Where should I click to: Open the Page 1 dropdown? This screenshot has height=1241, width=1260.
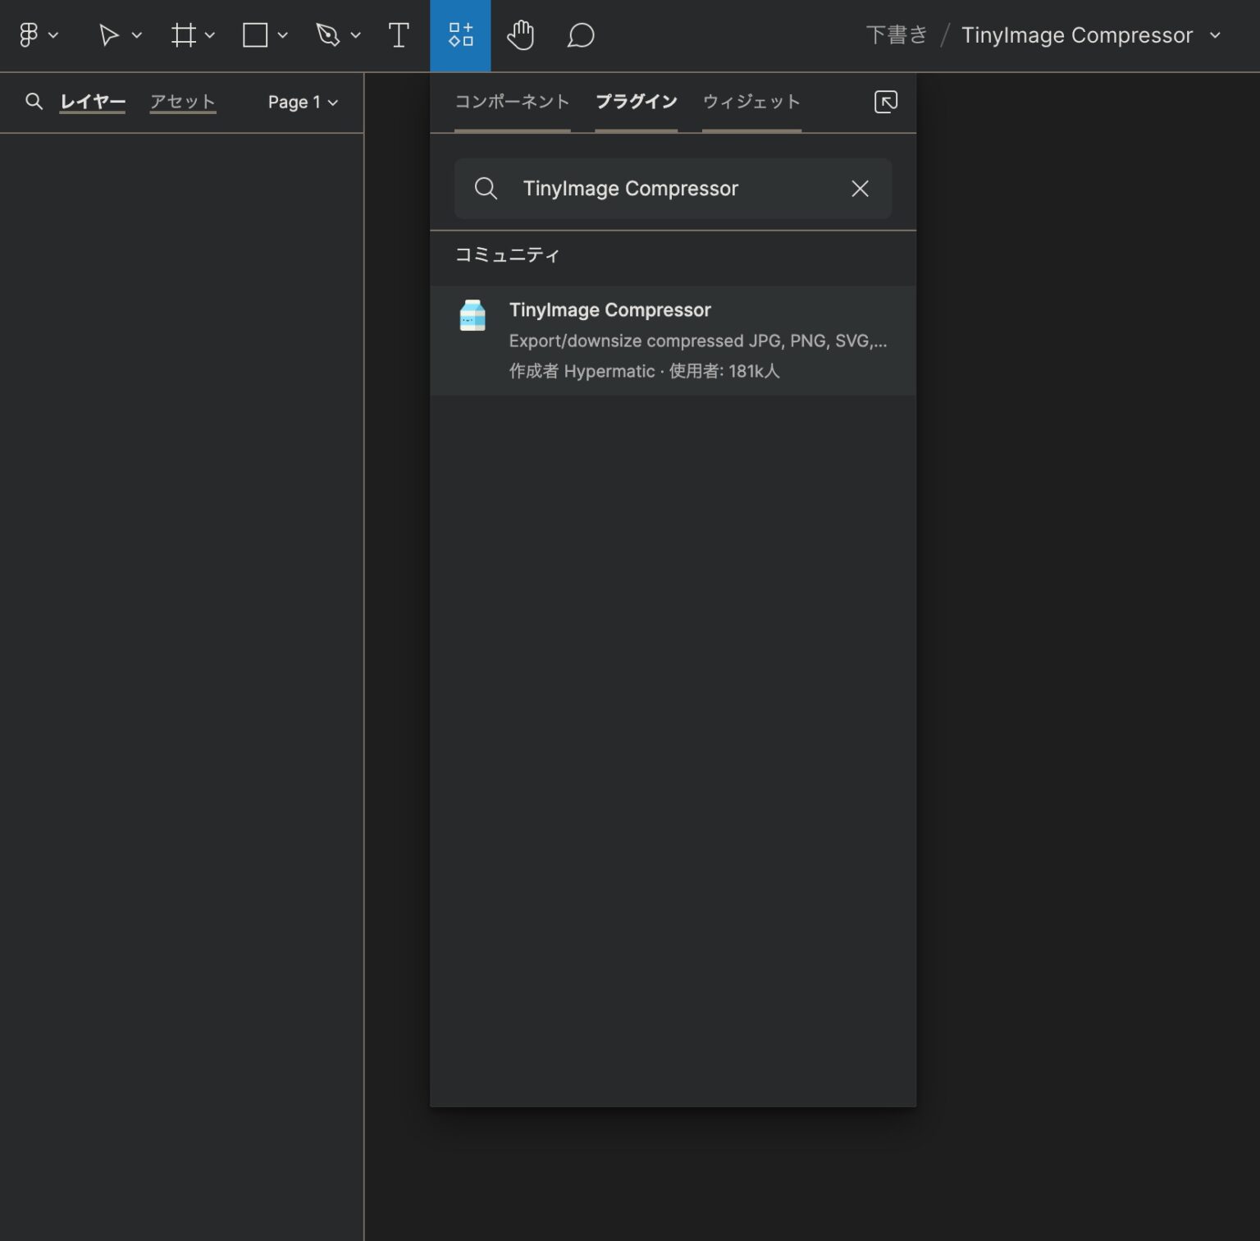(x=302, y=102)
